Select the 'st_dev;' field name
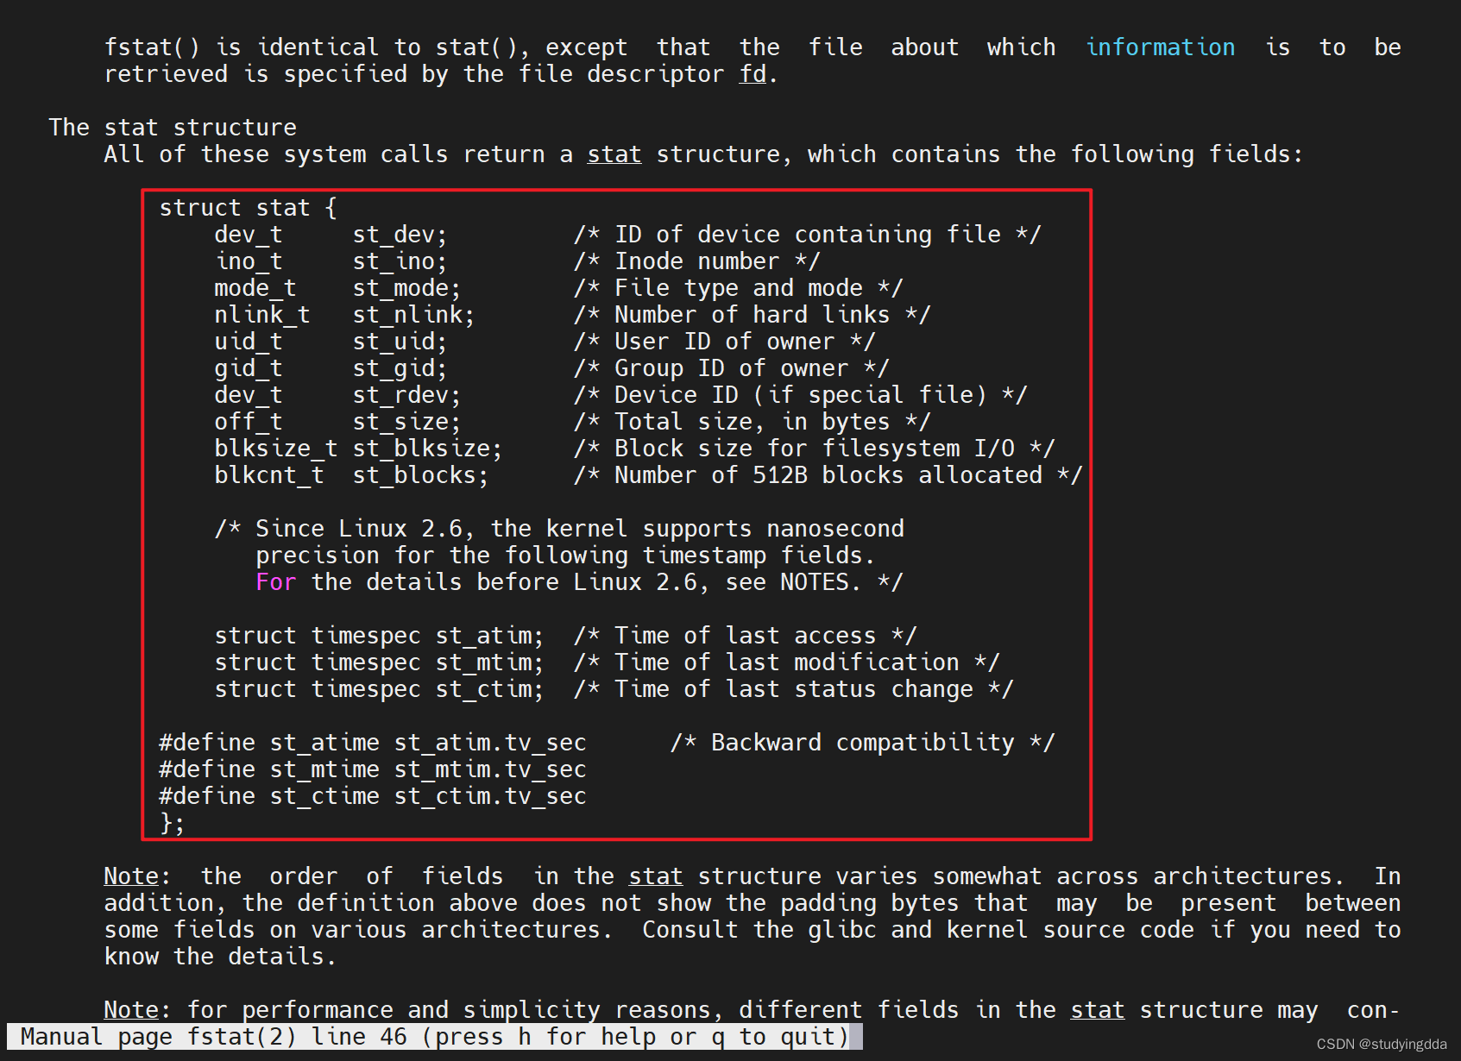The height and width of the screenshot is (1061, 1461). coord(400,235)
